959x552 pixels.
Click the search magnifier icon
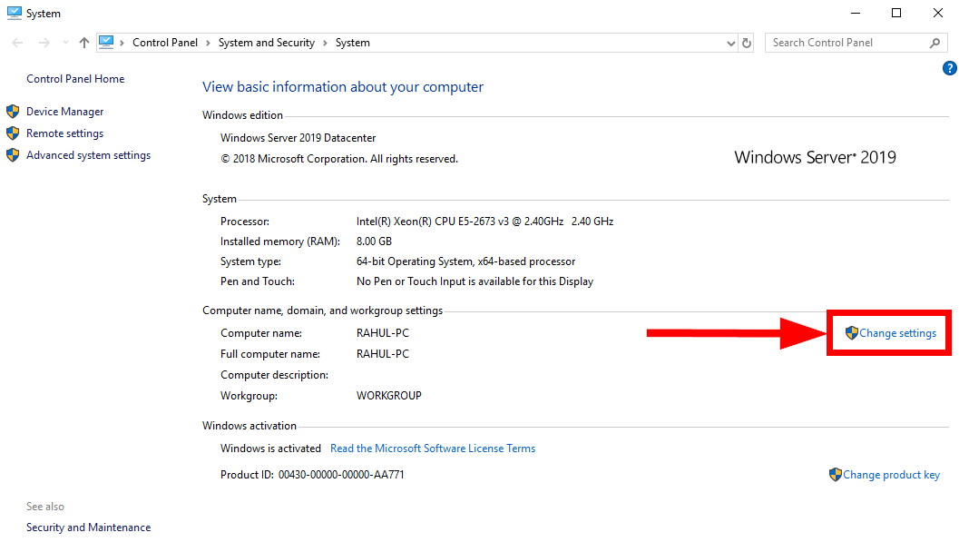[935, 43]
